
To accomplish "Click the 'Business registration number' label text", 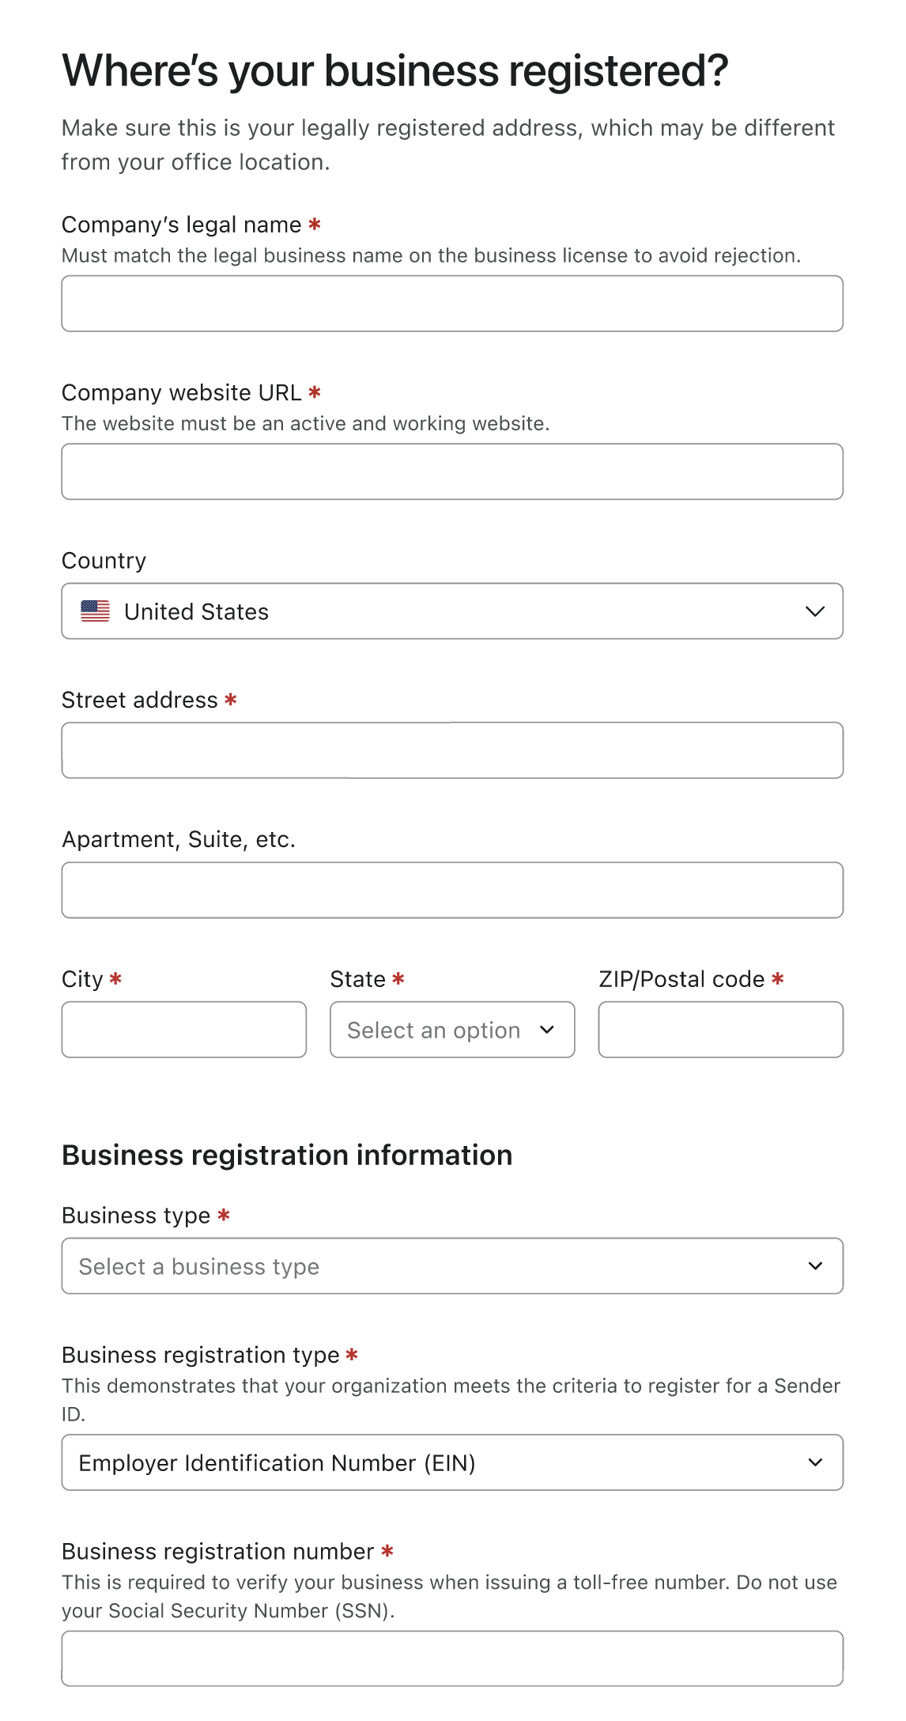I will tap(217, 1552).
